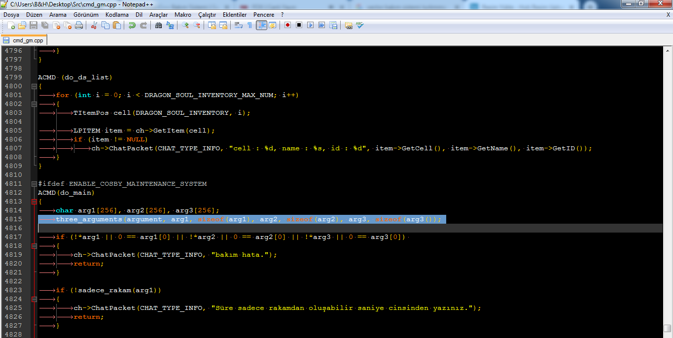This screenshot has height=338, width=673.
Task: Toggle synchronized vertical scrolling
Action: (212, 25)
